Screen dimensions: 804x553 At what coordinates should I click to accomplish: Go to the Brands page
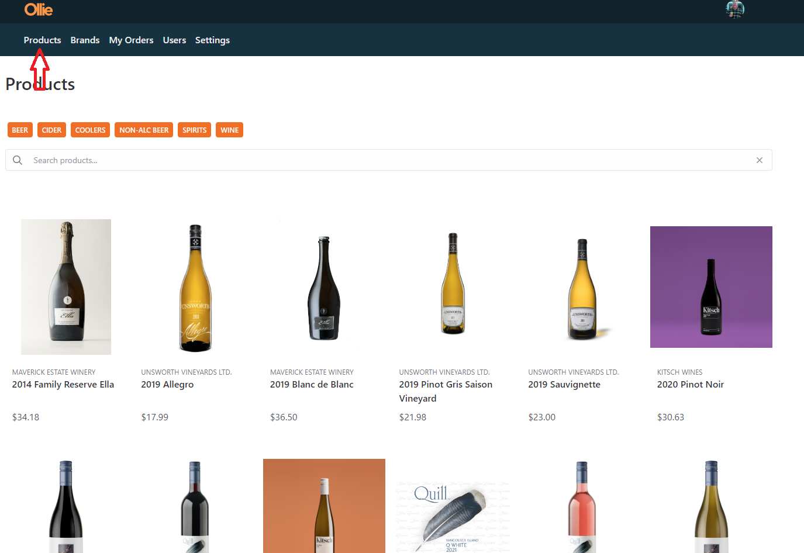click(x=85, y=40)
